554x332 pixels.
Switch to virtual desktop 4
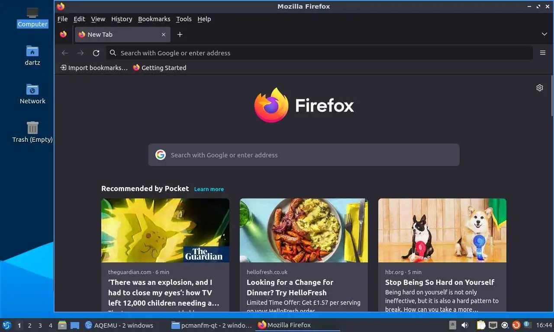tap(50, 325)
